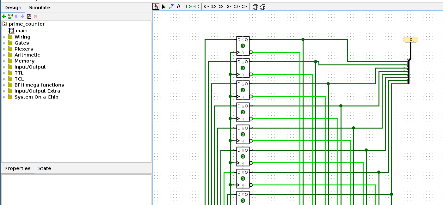443x205 pixels.
Task: Pick the NOT gate tool
Action: [x=207, y=6]
